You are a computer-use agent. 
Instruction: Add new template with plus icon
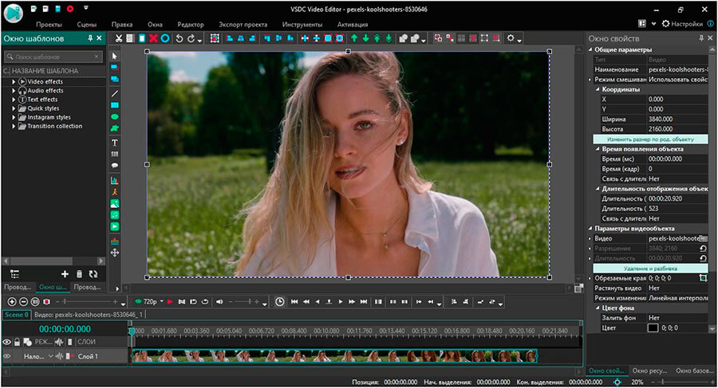pyautogui.click(x=65, y=273)
